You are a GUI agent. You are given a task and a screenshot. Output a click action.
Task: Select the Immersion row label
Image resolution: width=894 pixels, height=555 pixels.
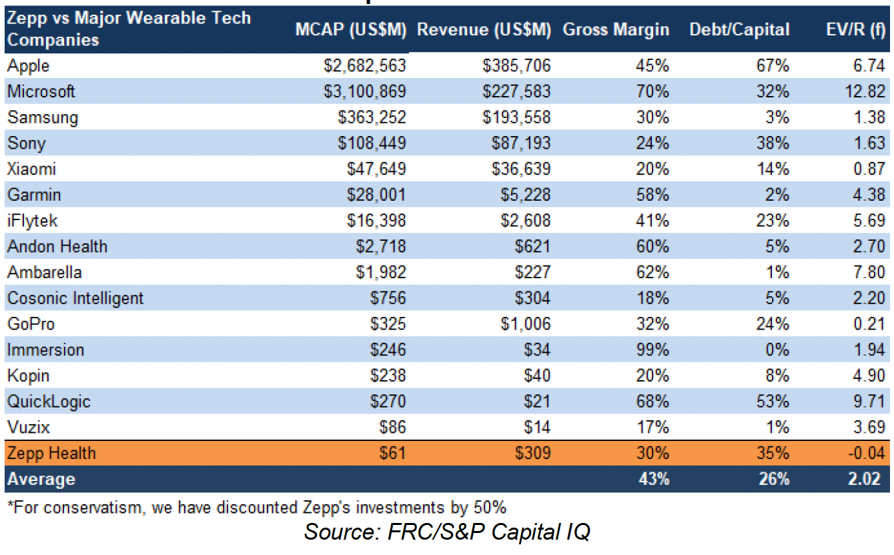pyautogui.click(x=45, y=350)
